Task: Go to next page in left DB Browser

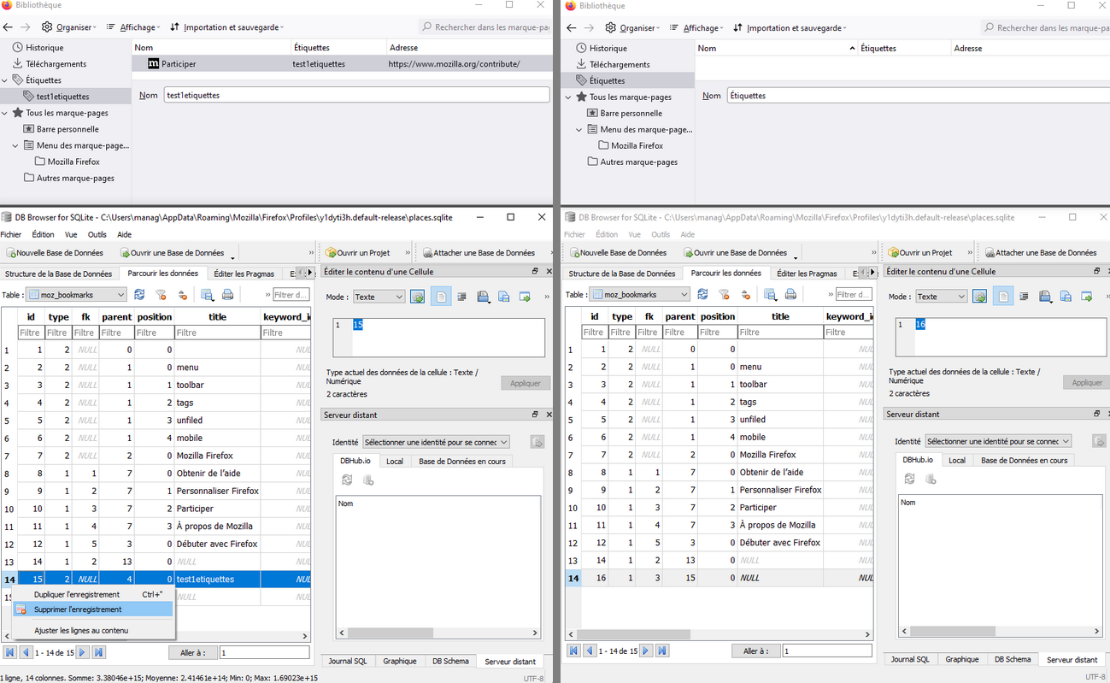Action: click(82, 652)
